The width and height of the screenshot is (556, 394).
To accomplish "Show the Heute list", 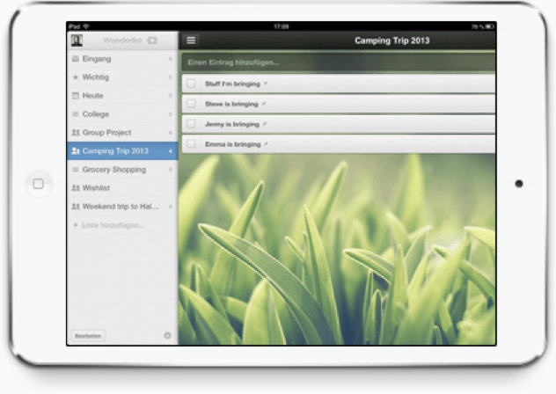I will (93, 95).
